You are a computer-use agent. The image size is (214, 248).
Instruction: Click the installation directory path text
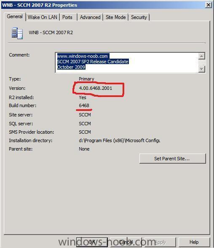pos(119,140)
